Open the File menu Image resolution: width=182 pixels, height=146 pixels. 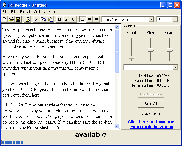[x=5, y=12]
